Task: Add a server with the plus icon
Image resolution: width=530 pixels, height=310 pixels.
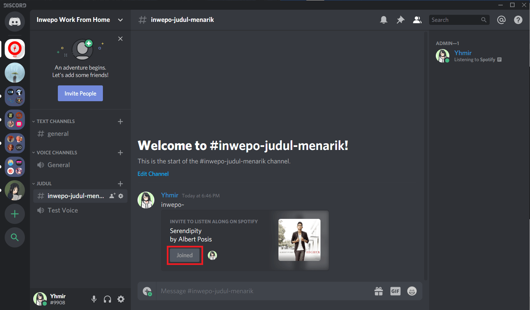Action: pos(15,214)
